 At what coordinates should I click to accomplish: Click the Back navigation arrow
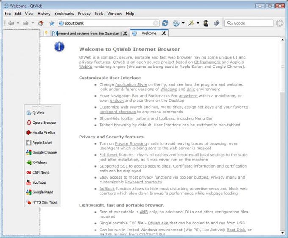11,23
